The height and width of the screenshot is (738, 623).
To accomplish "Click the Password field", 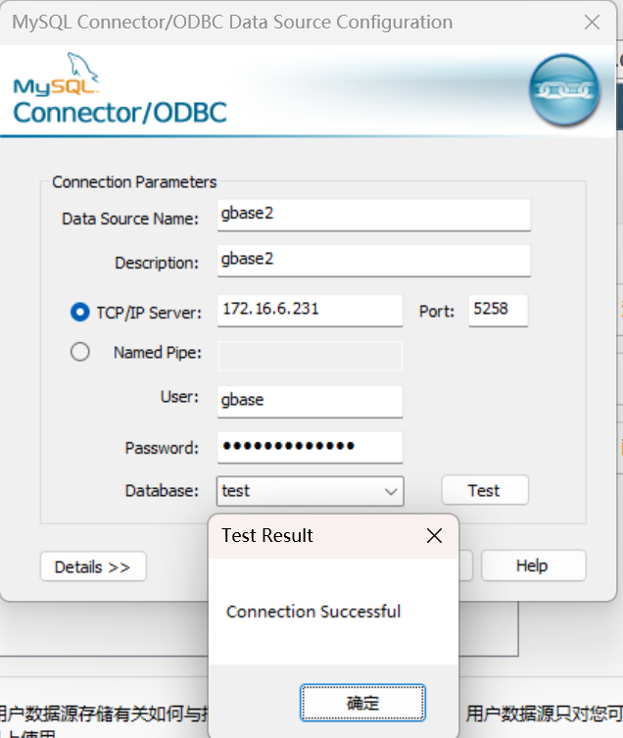I will click(x=311, y=447).
